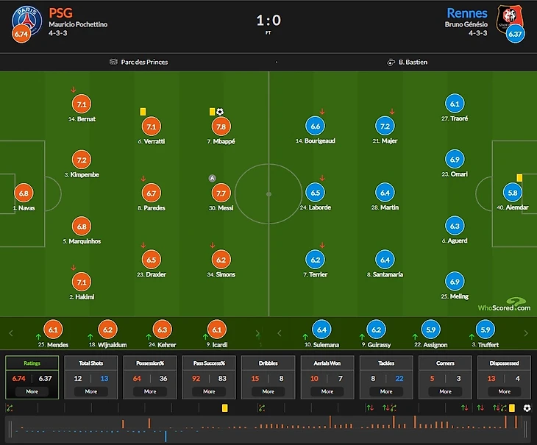The image size is (537, 445).
Task: Click More under Dispossessed stats
Action: (504, 391)
